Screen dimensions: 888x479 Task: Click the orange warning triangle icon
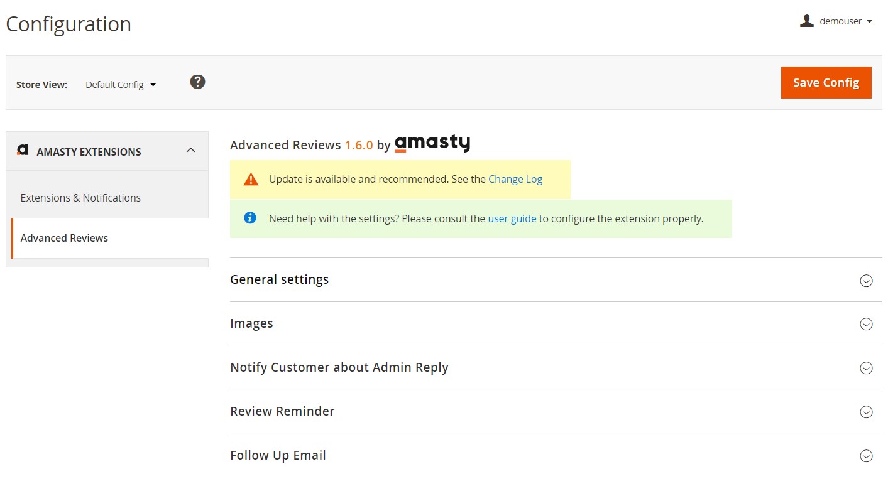tap(251, 180)
